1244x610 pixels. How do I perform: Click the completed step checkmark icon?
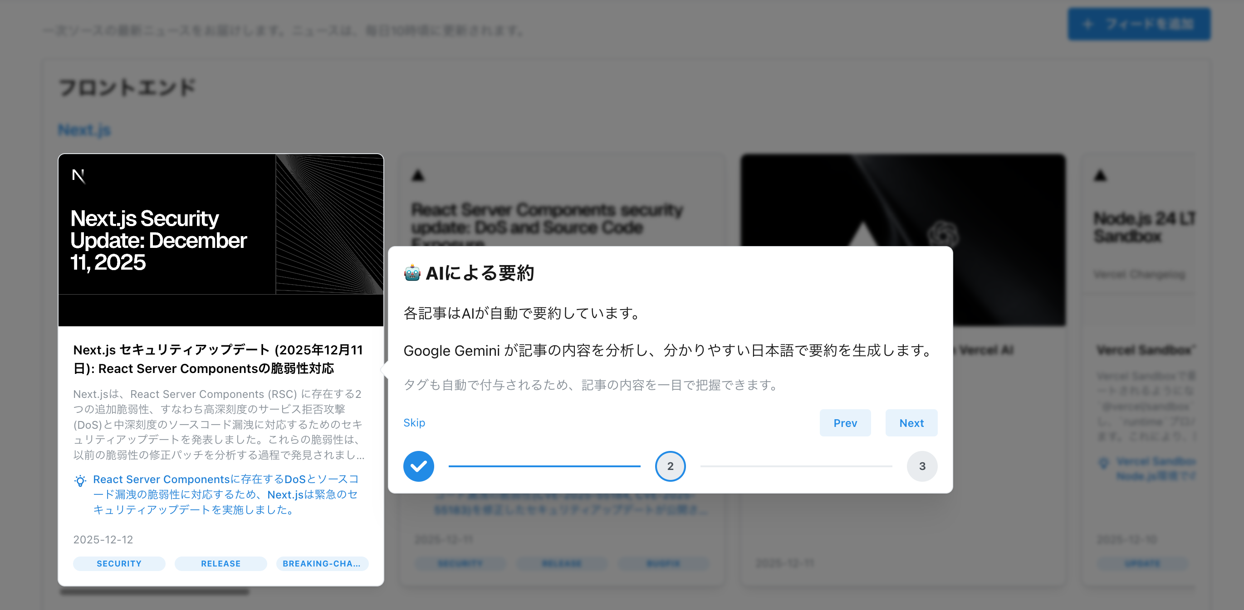point(419,466)
